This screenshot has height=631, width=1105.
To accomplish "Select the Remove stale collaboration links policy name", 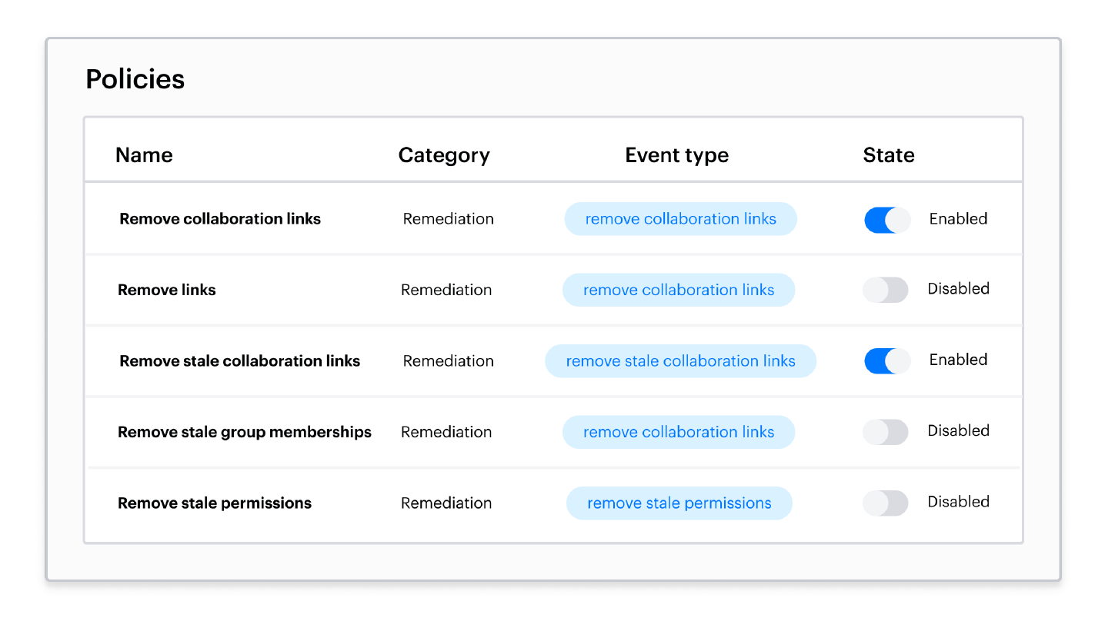I will tap(240, 361).
